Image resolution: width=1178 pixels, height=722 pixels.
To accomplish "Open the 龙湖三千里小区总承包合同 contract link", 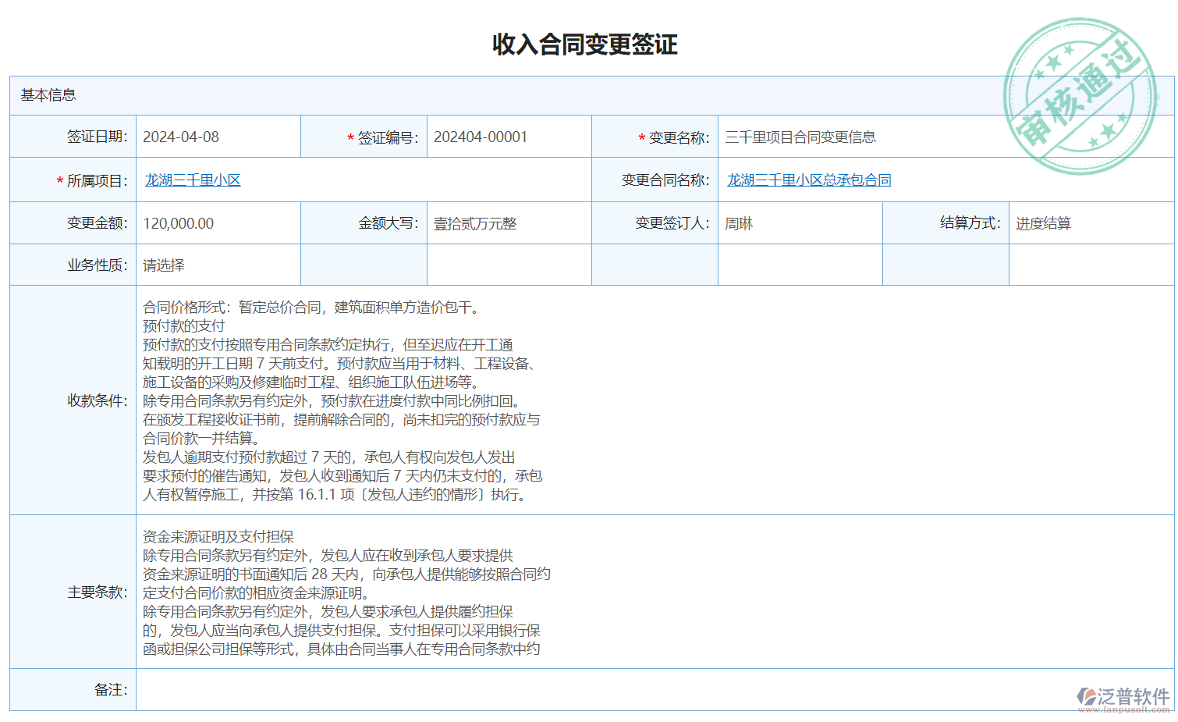I will tap(808, 180).
